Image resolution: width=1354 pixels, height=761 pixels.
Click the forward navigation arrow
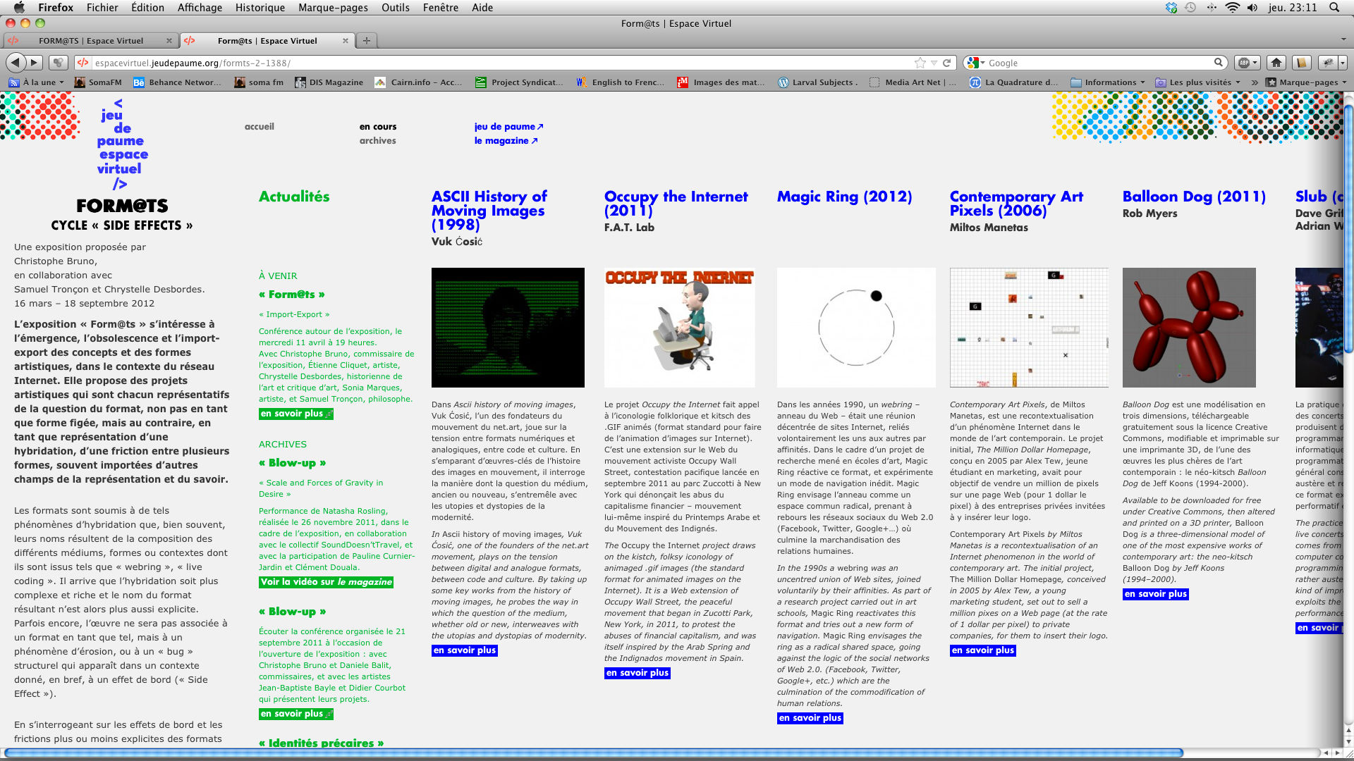[x=34, y=63]
